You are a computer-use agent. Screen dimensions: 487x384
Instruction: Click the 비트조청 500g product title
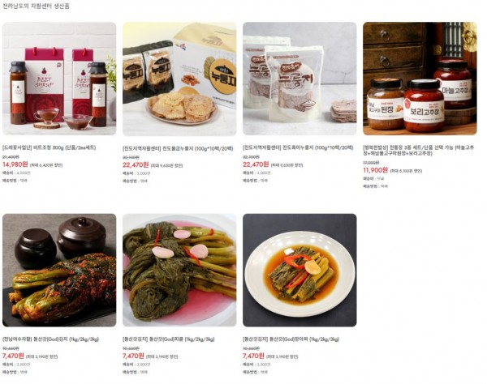click(x=49, y=147)
